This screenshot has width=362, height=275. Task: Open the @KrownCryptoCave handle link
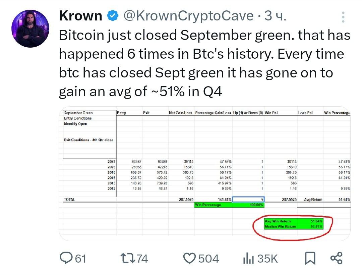click(189, 16)
